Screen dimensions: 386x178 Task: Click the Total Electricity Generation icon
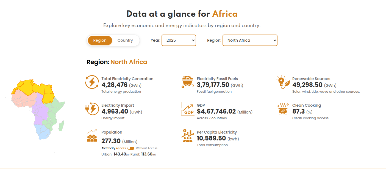point(92,82)
